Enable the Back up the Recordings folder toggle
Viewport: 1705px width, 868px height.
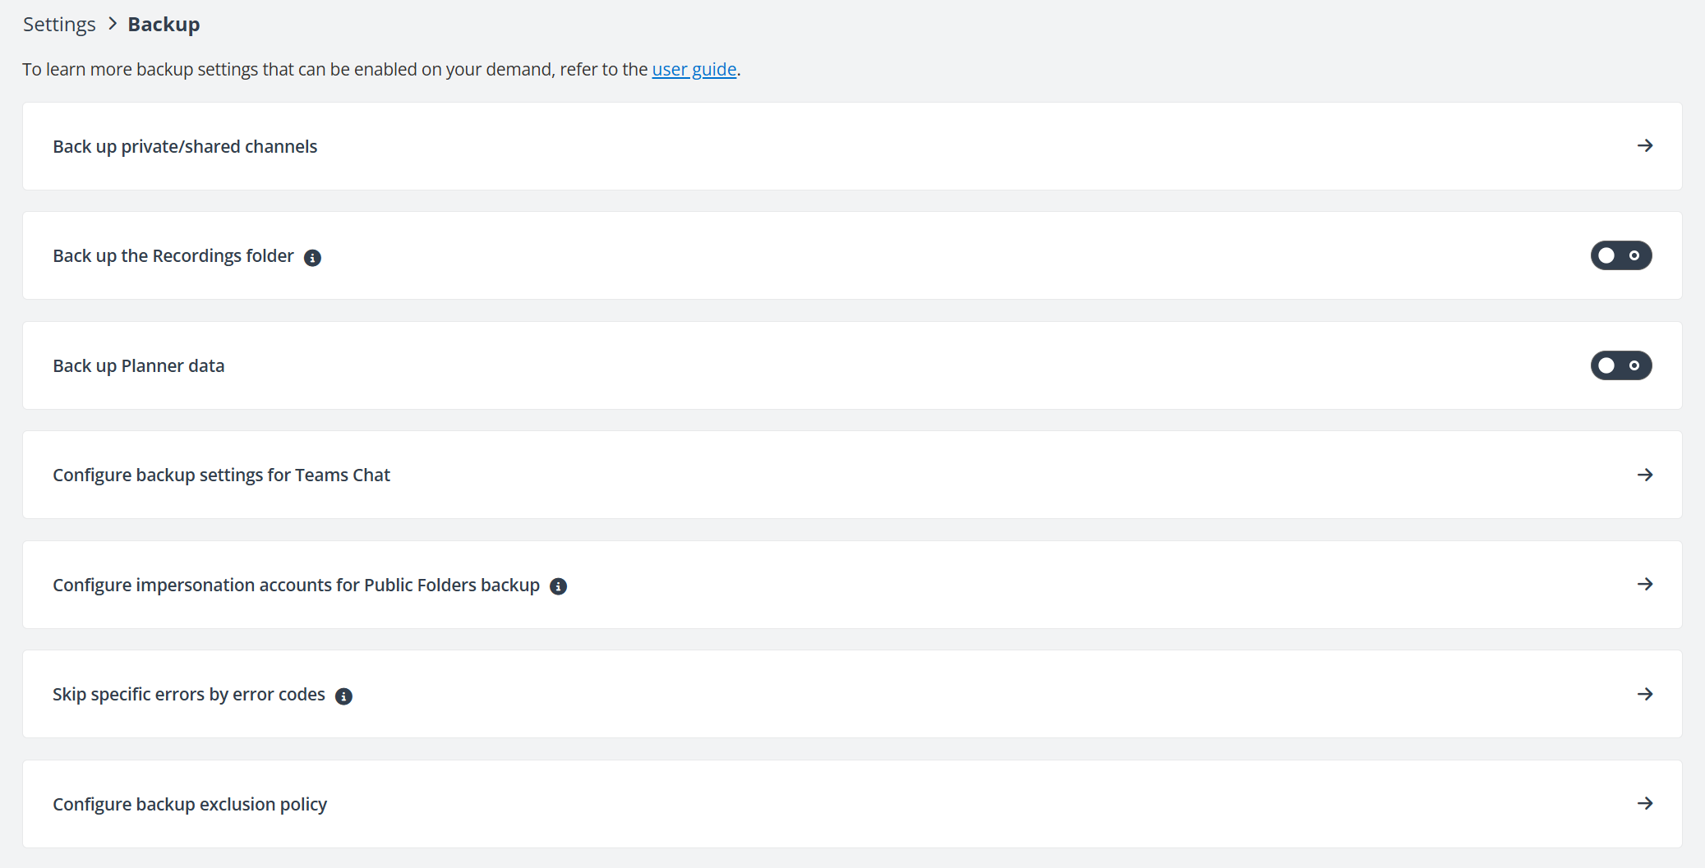click(1620, 255)
